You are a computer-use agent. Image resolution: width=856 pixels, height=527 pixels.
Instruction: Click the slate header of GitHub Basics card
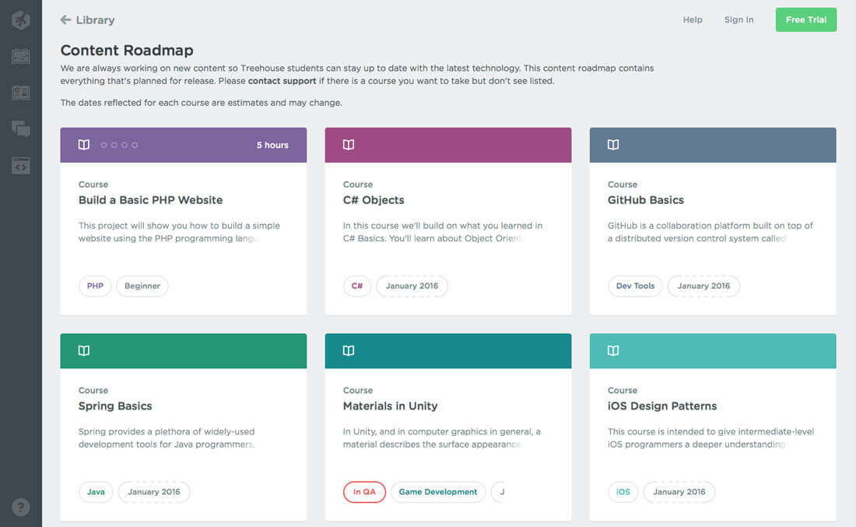pyautogui.click(x=713, y=145)
